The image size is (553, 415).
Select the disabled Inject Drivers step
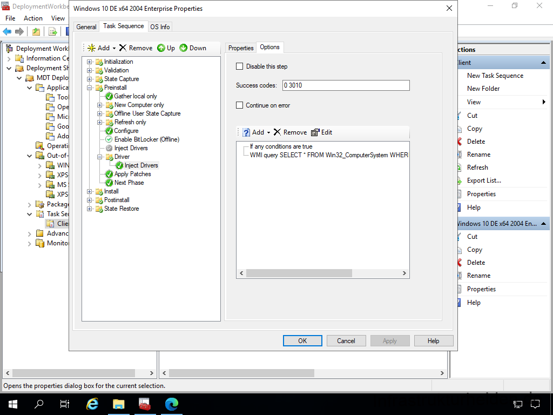click(x=131, y=148)
